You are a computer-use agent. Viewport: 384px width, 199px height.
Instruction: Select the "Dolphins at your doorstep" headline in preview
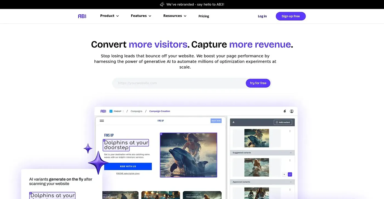tap(126, 145)
